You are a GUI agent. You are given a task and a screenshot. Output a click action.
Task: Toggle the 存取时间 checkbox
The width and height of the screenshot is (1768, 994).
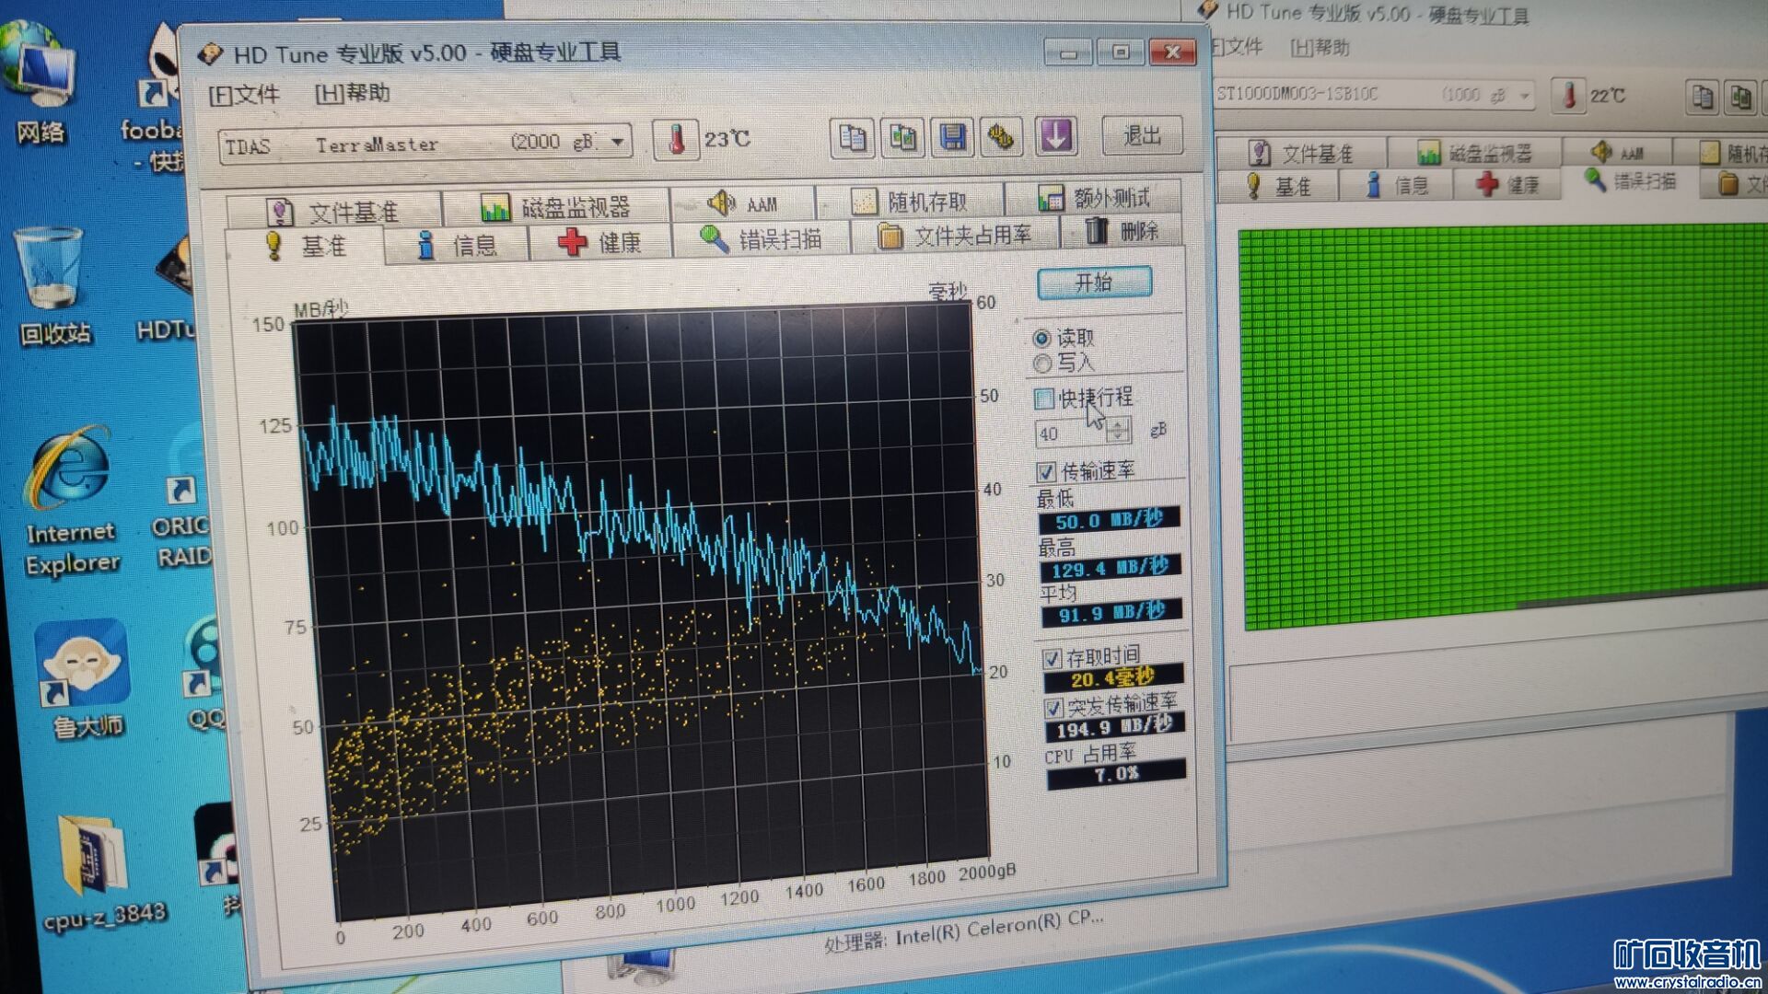pos(1052,659)
